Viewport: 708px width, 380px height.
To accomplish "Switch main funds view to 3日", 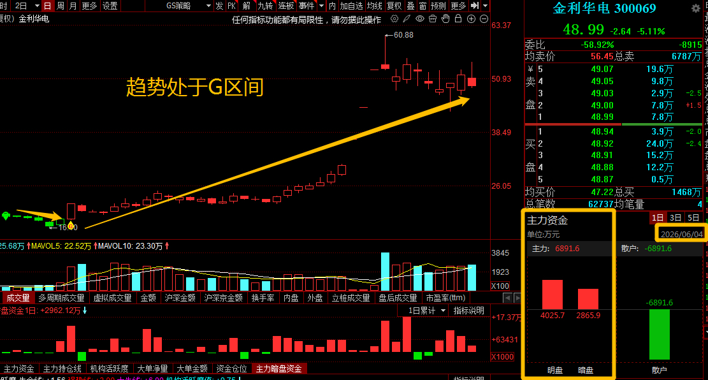I will [675, 218].
